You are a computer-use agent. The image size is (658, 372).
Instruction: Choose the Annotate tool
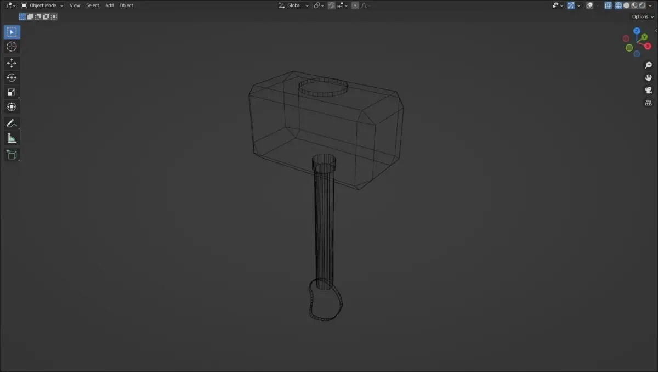point(12,123)
